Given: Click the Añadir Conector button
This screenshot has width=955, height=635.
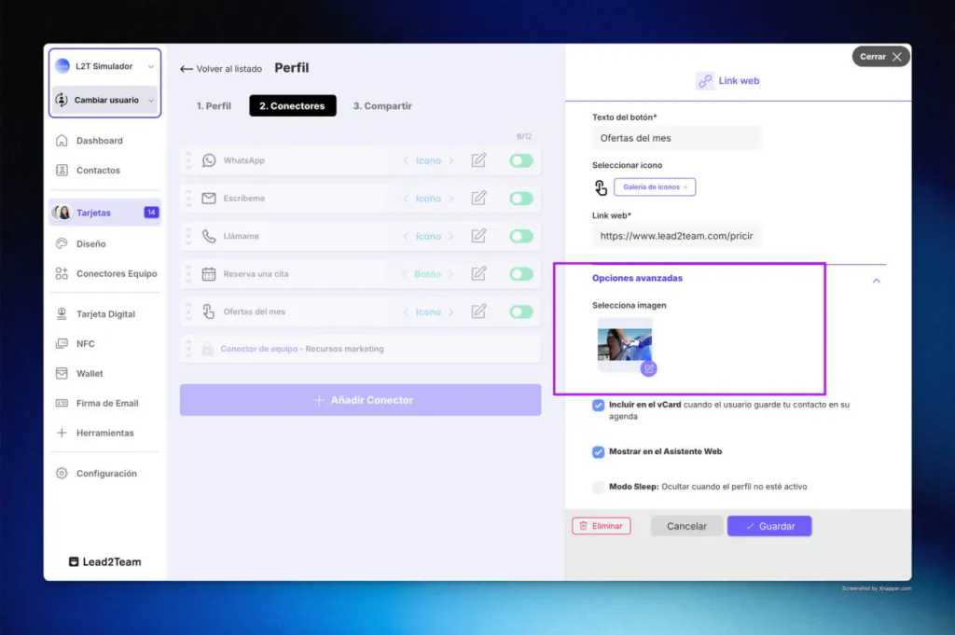Looking at the screenshot, I should click(360, 400).
